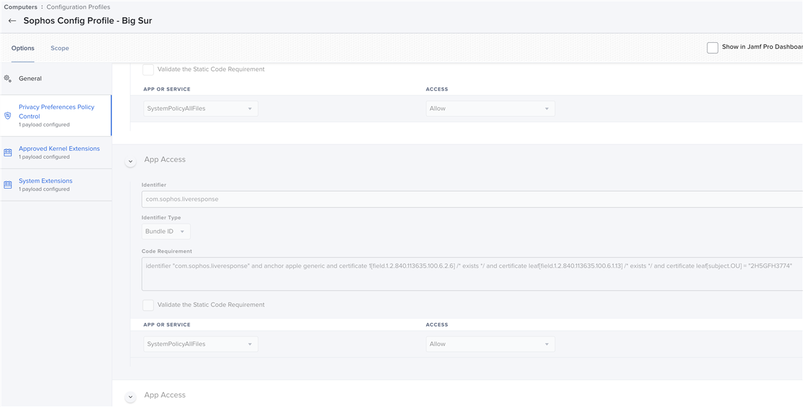Select Privacy Preferences Policy Control payload
This screenshot has width=803, height=407.
(56, 116)
